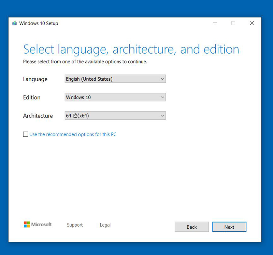Enable the recommended options checkbox
Viewport: 273px width, 255px height.
click(26, 134)
